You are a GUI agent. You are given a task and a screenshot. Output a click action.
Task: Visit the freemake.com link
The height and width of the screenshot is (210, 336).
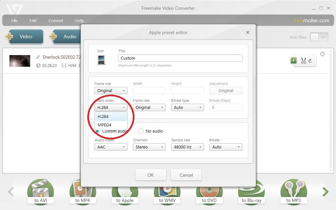coord(311,20)
